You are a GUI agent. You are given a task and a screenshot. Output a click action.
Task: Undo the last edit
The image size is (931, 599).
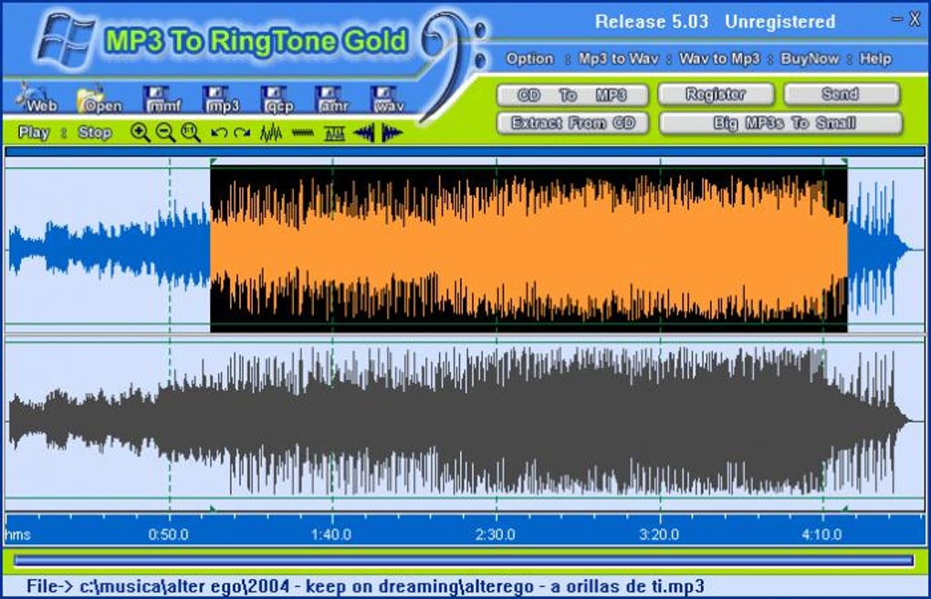coord(218,133)
